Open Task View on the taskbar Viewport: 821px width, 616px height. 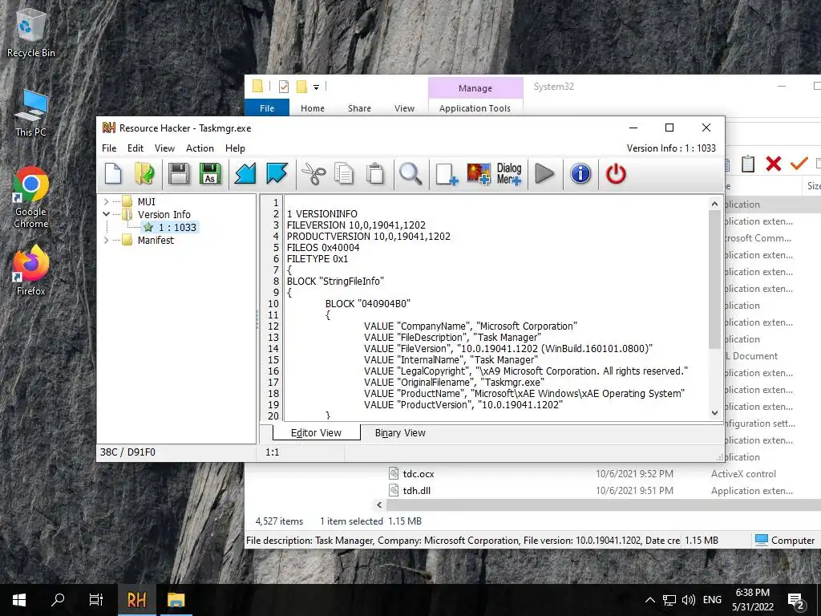96,600
